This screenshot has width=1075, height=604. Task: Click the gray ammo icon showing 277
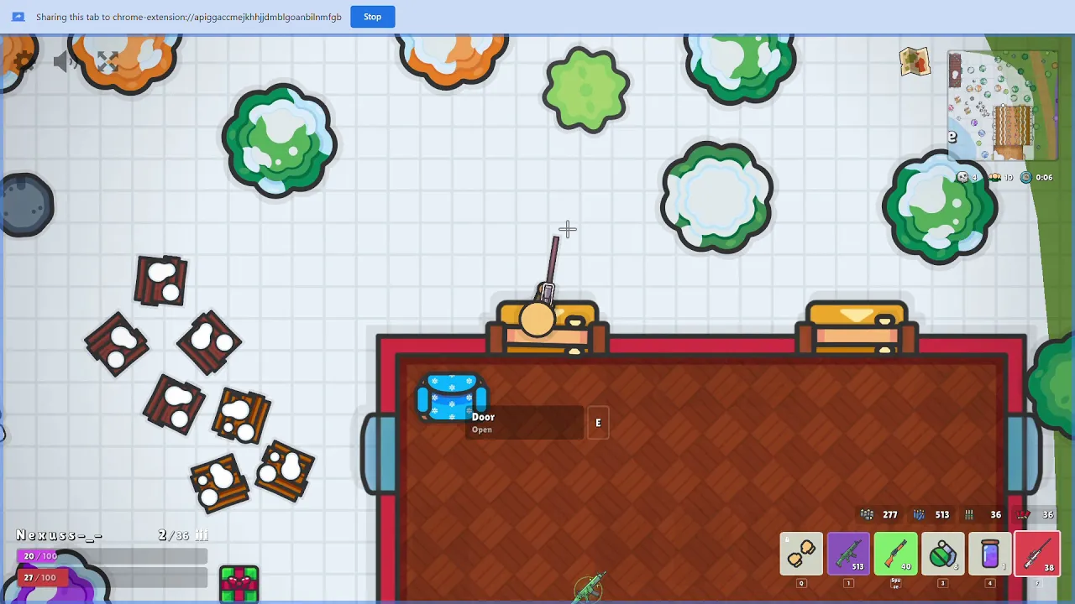867,514
